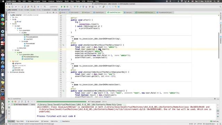The width and height of the screenshot is (222, 125).
Task: Expand External Libraries in the project tree
Action: click(x=8, y=72)
